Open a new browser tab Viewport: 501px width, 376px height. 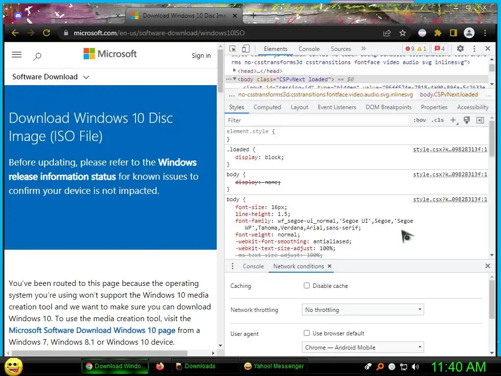click(x=253, y=15)
